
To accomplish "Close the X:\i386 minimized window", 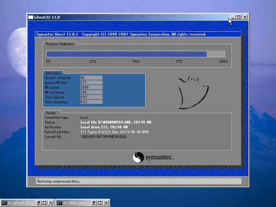I will point(106,203).
